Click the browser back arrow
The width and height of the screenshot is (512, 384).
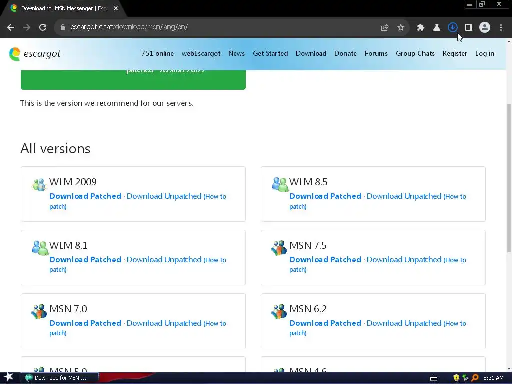[11, 27]
